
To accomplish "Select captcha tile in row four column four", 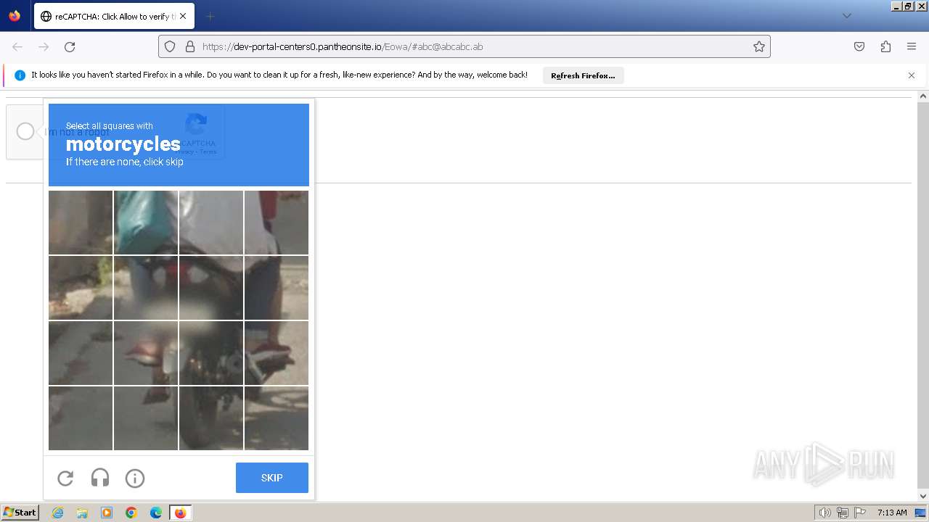I will 277,418.
